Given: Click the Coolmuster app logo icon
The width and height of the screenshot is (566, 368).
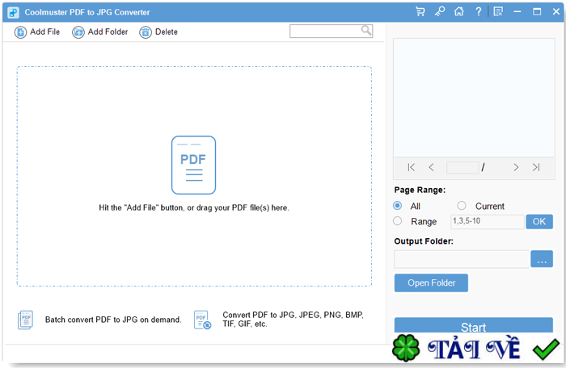Looking at the screenshot, I should pos(14,12).
